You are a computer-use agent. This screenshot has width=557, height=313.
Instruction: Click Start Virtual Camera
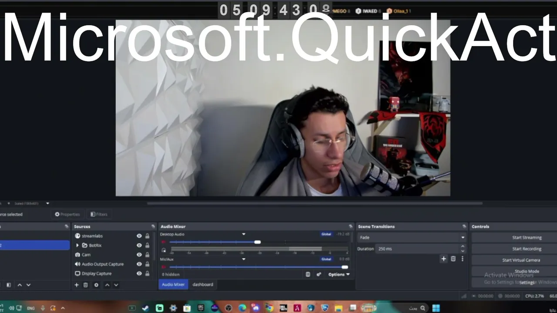[x=514, y=260]
